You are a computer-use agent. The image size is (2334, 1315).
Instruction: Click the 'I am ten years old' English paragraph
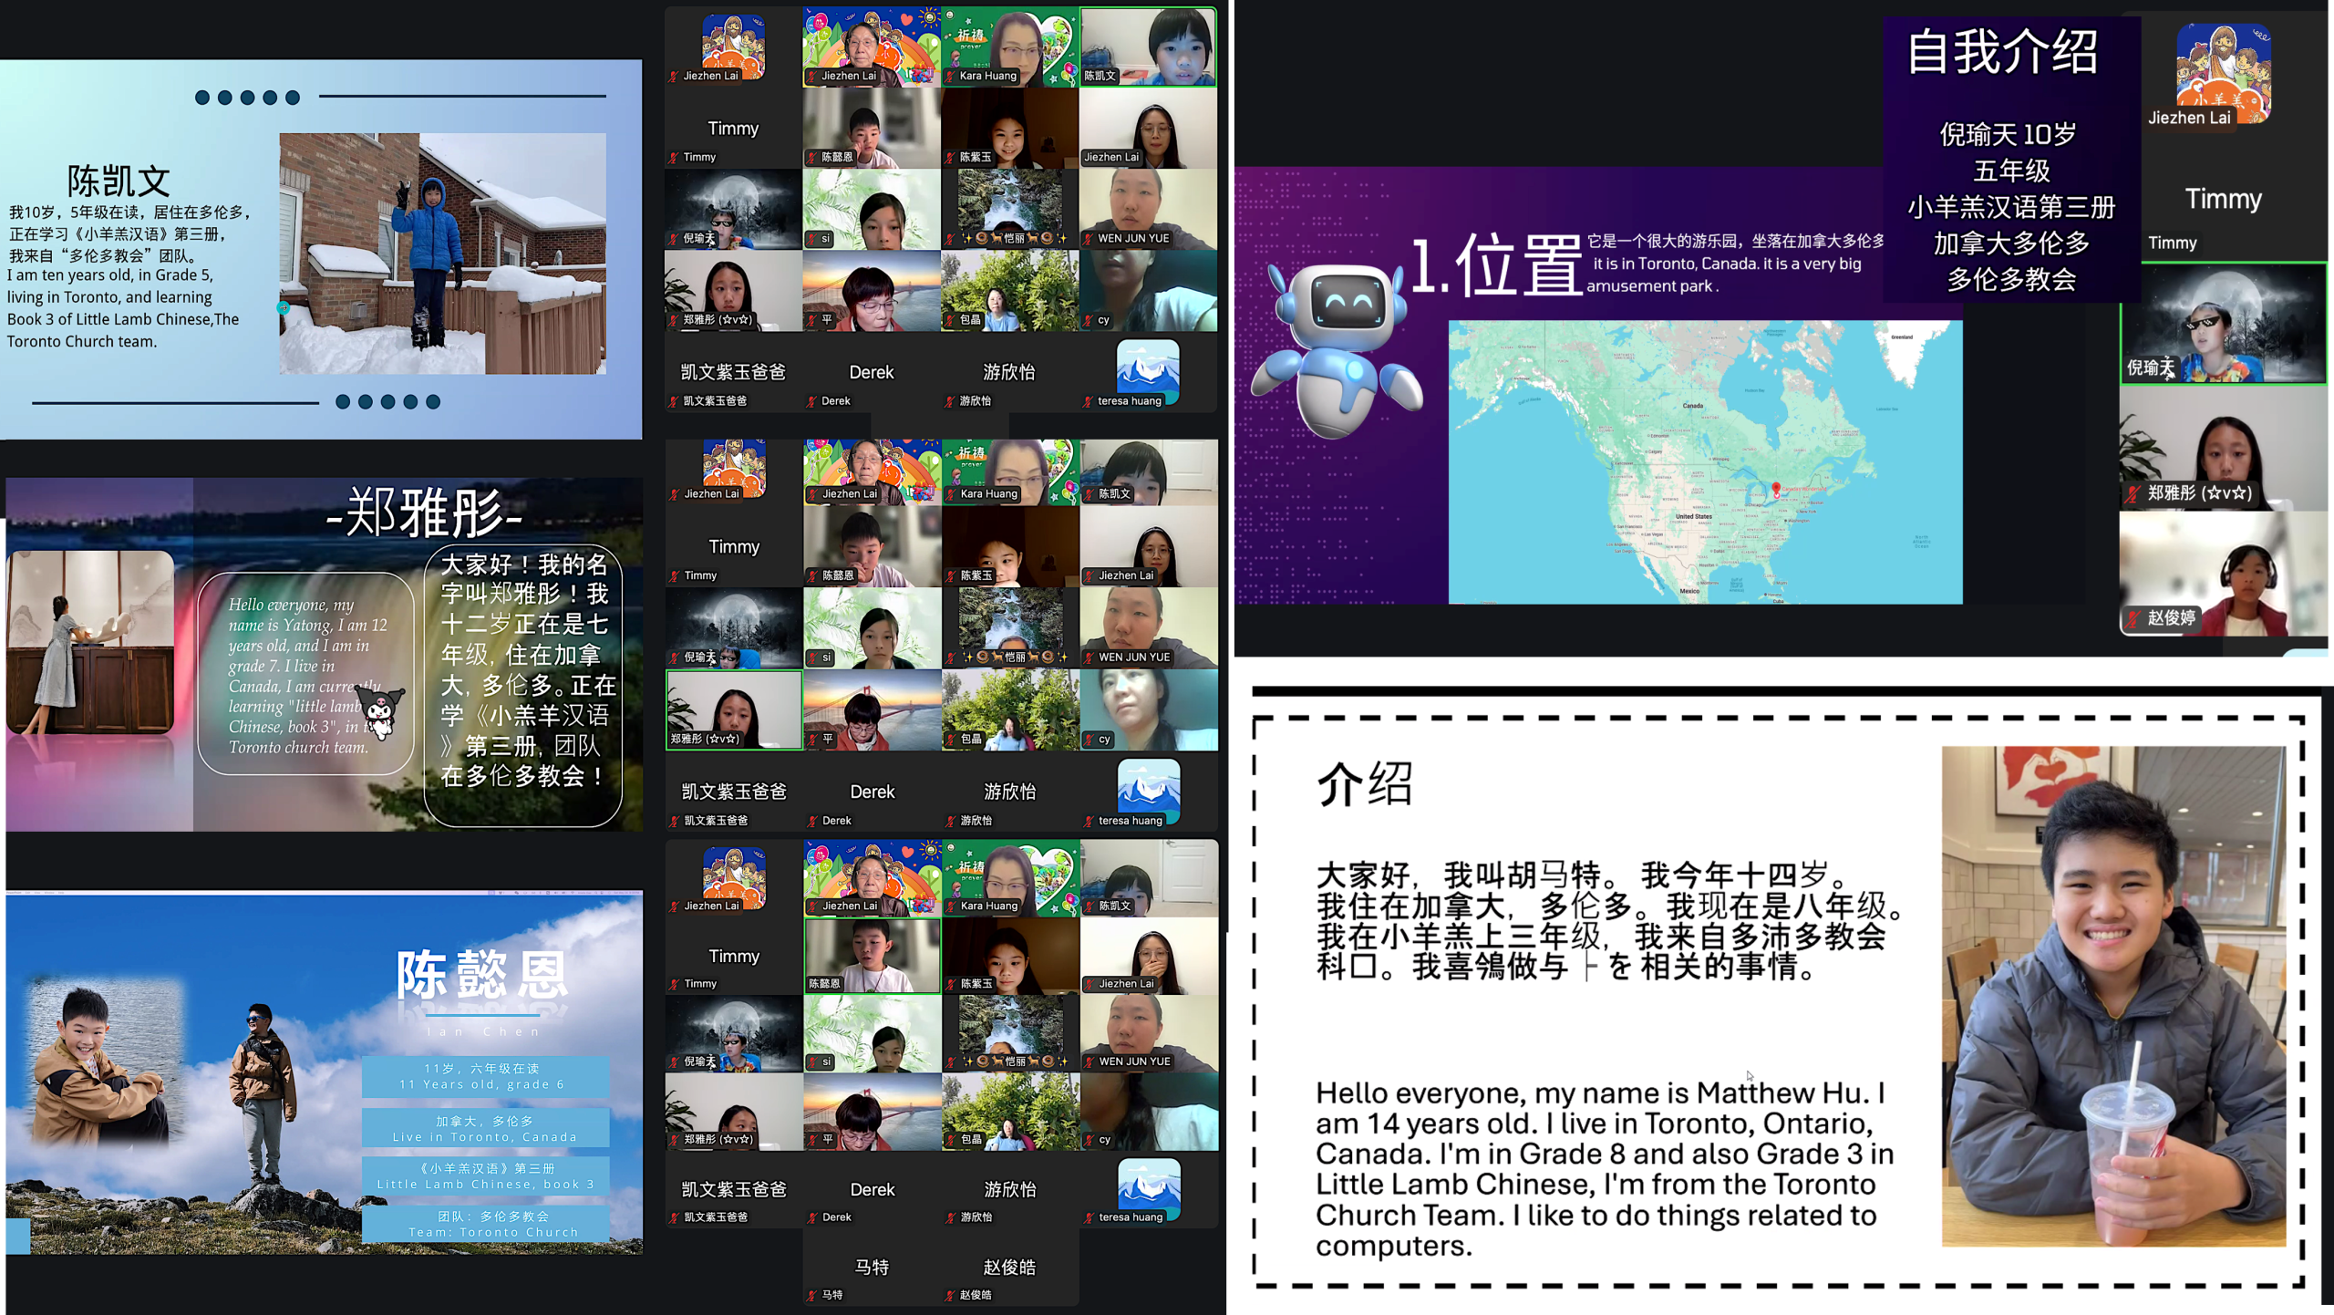point(123,308)
